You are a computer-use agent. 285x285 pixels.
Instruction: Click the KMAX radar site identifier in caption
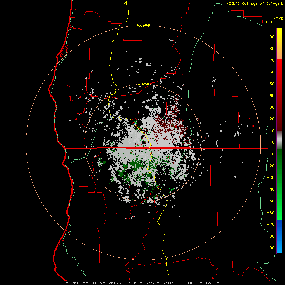tap(168, 283)
